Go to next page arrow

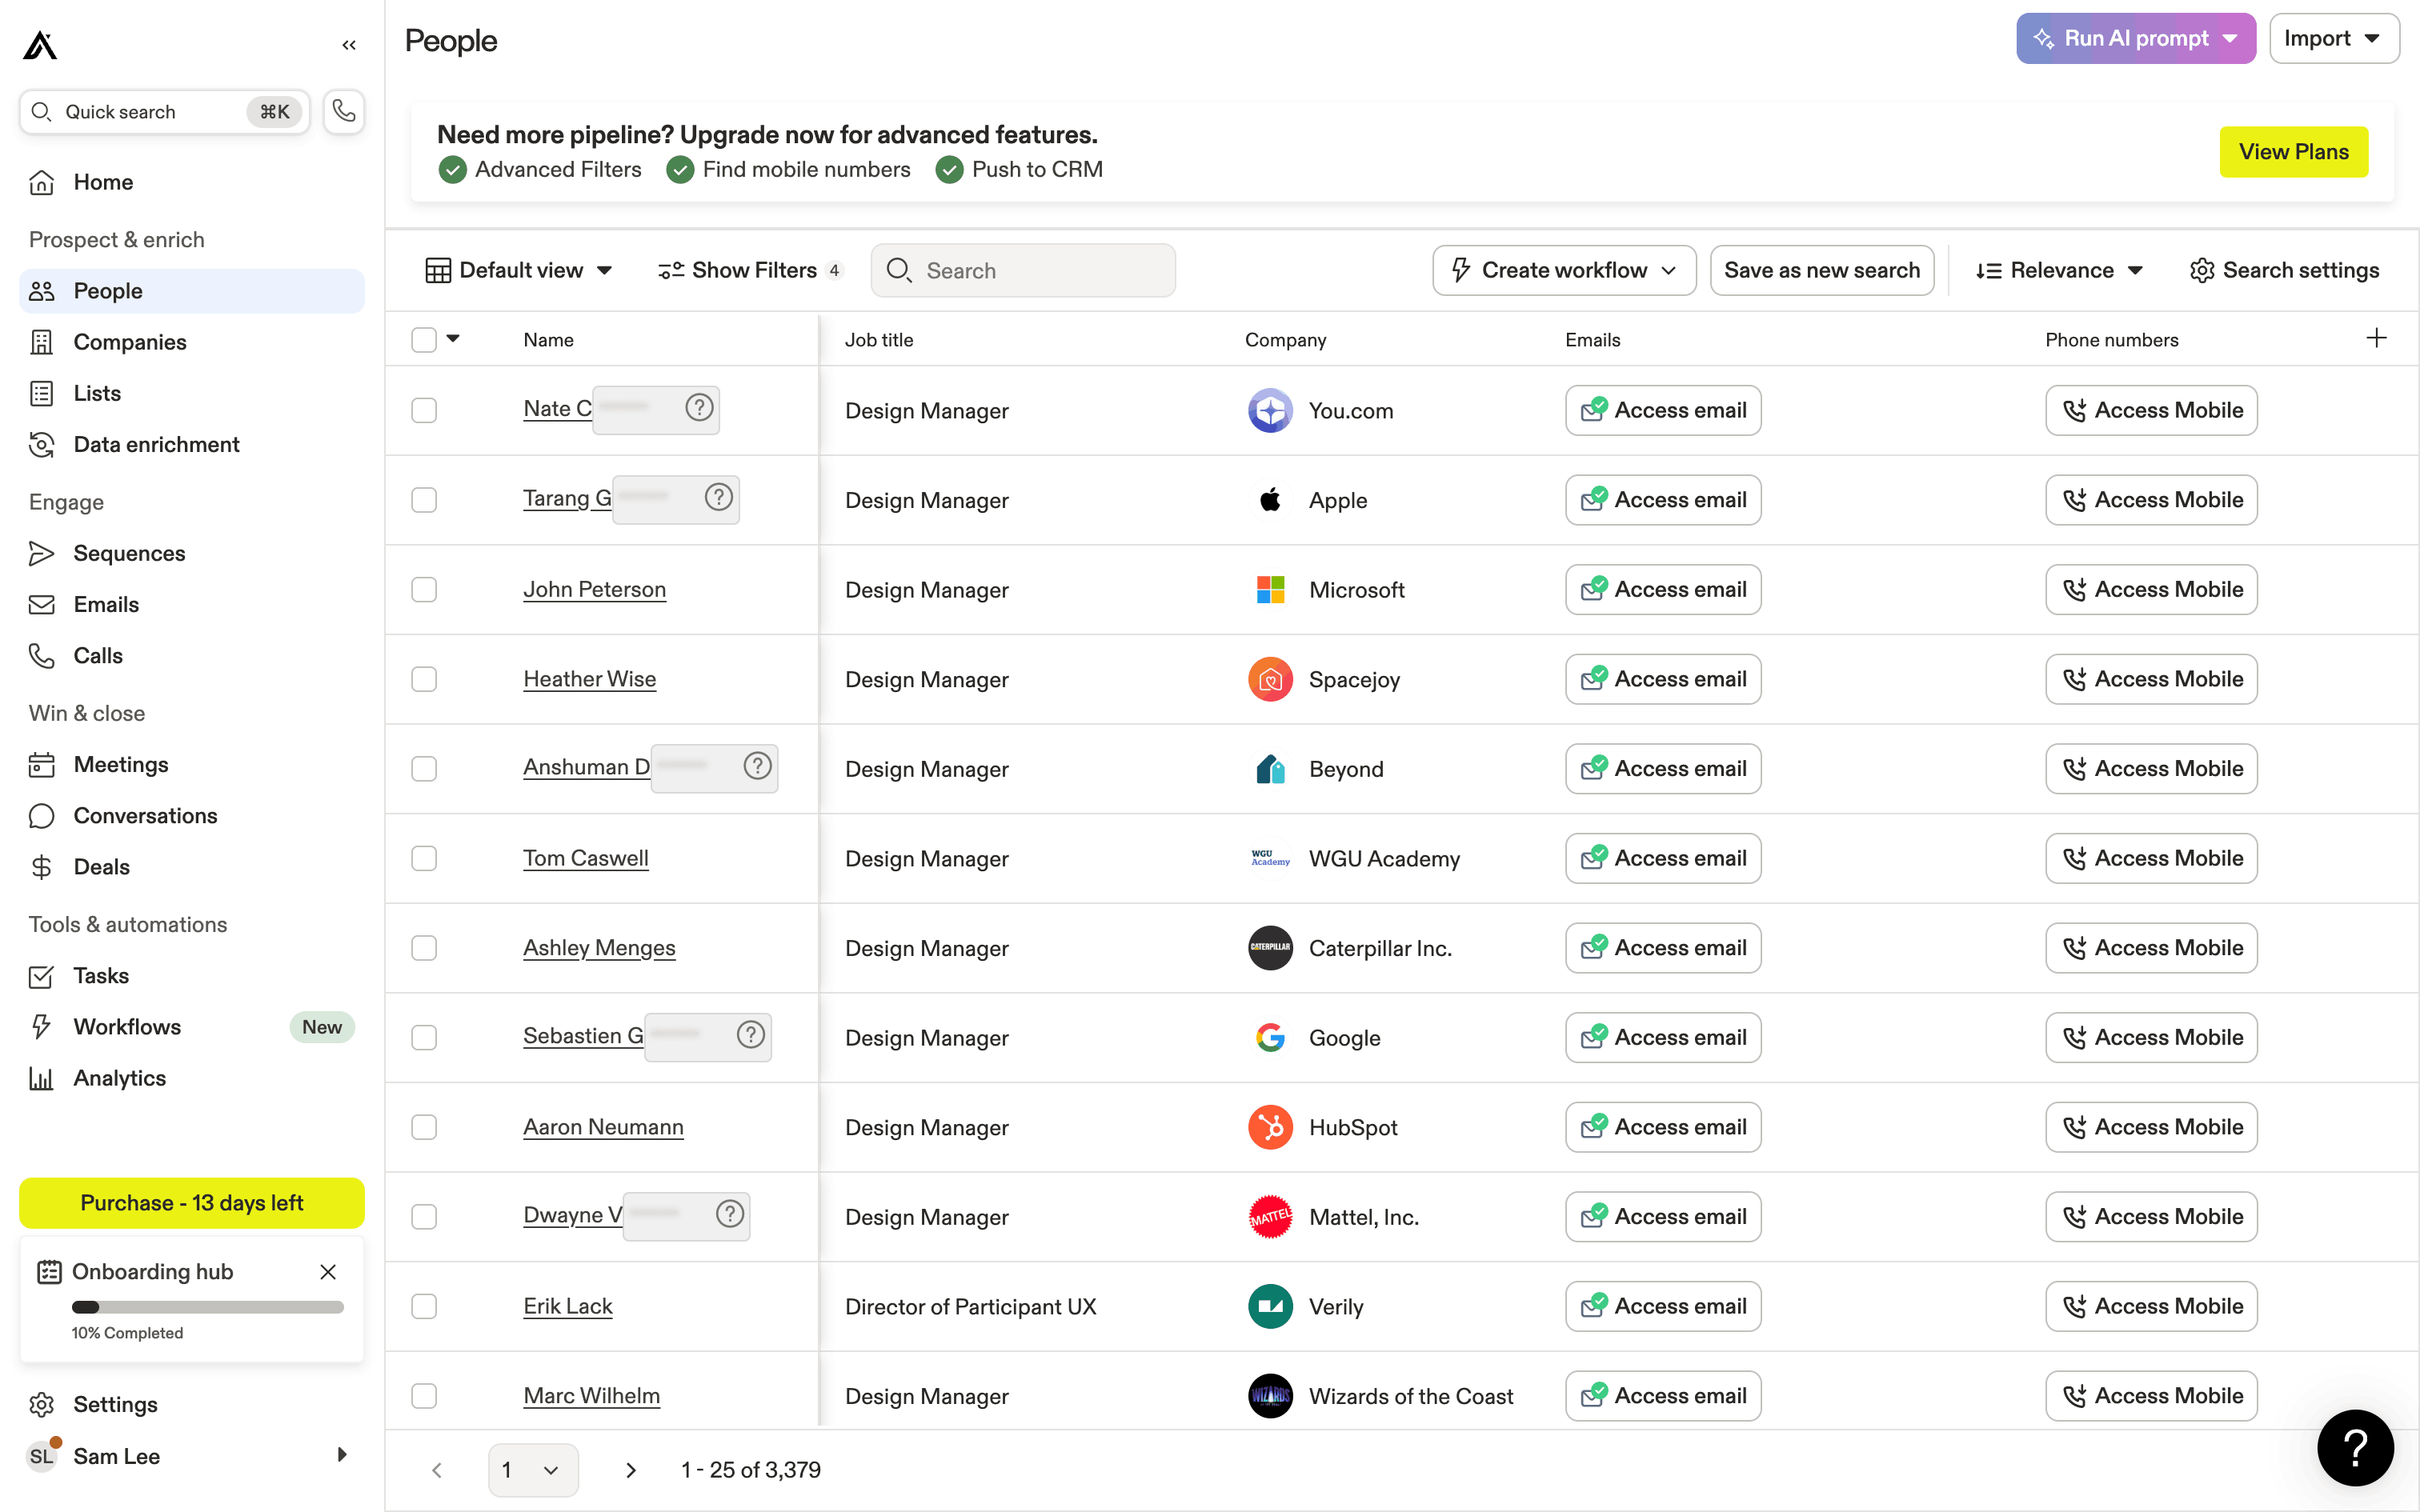pyautogui.click(x=630, y=1470)
